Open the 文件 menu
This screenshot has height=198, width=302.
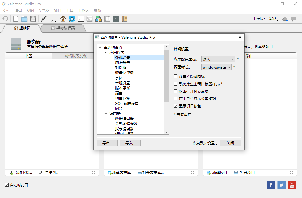pyautogui.click(x=6, y=11)
